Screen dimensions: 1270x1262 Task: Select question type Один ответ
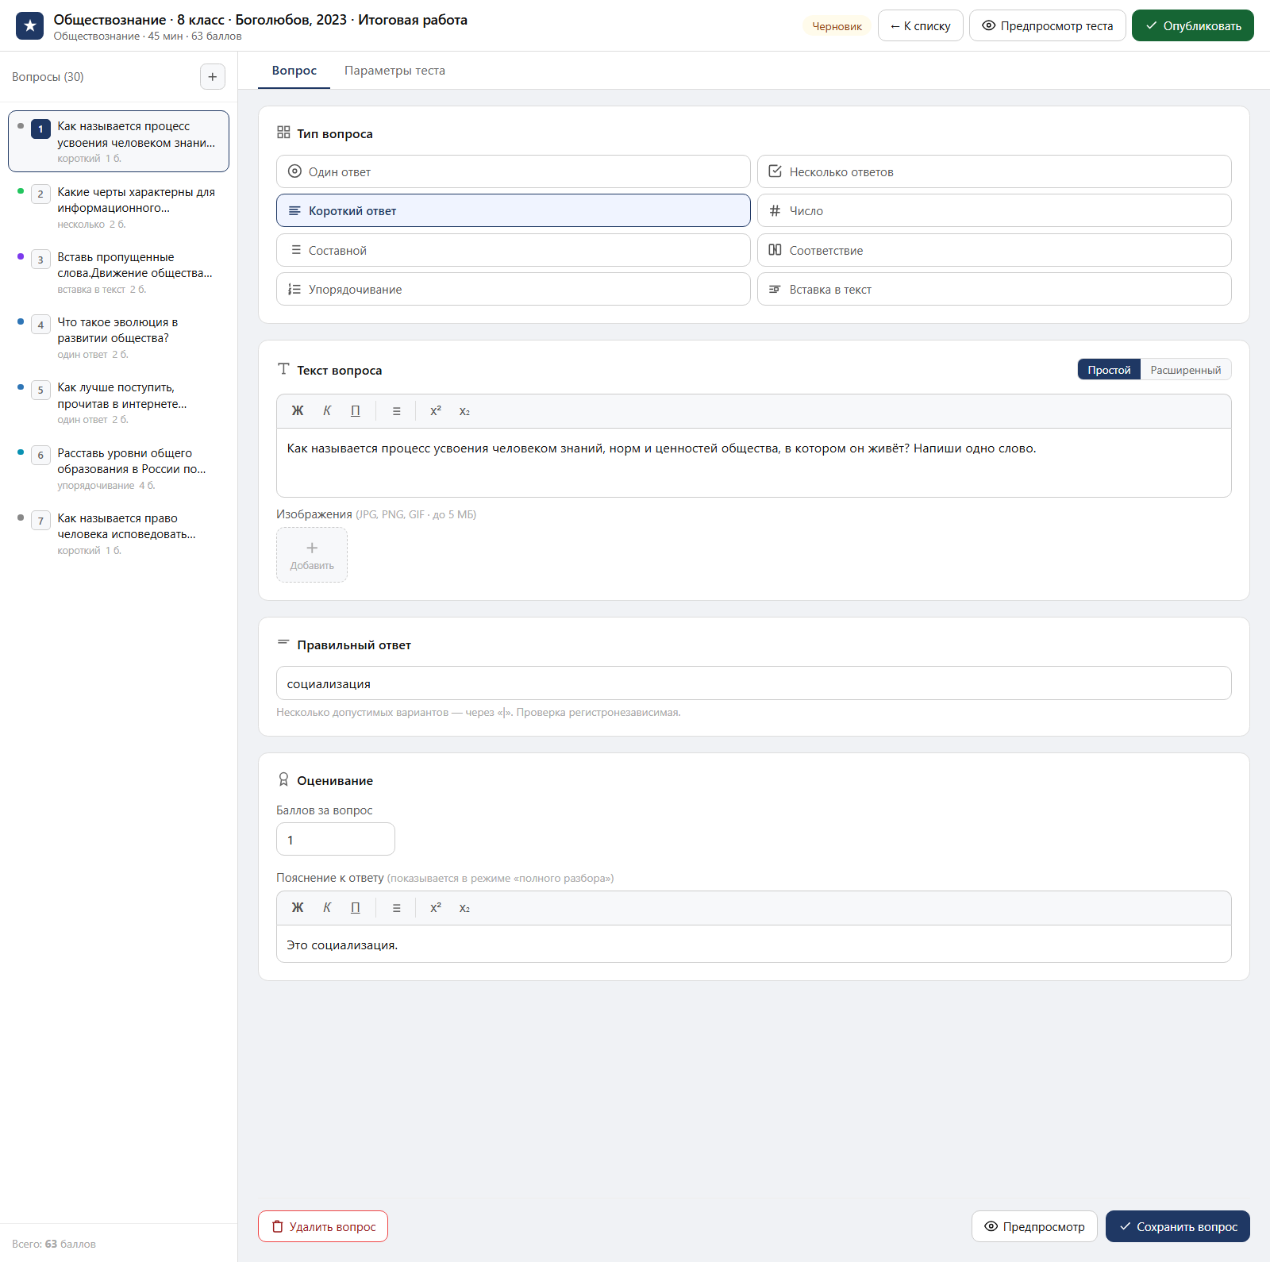point(514,171)
